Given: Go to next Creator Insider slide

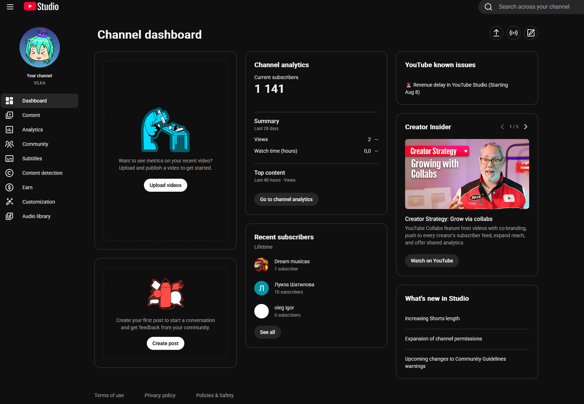Looking at the screenshot, I should pyautogui.click(x=526, y=127).
